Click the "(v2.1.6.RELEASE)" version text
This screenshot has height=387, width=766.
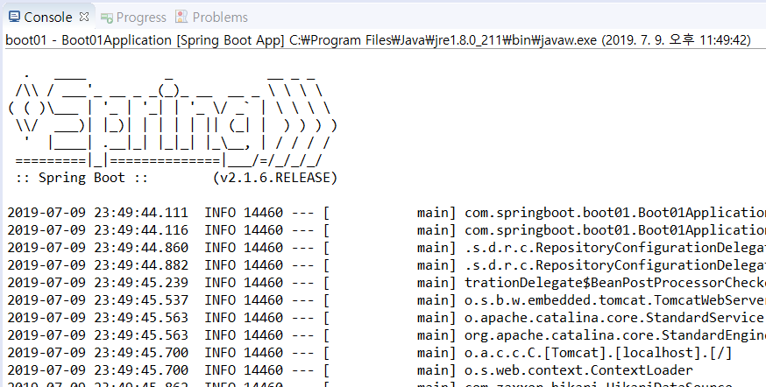(275, 178)
